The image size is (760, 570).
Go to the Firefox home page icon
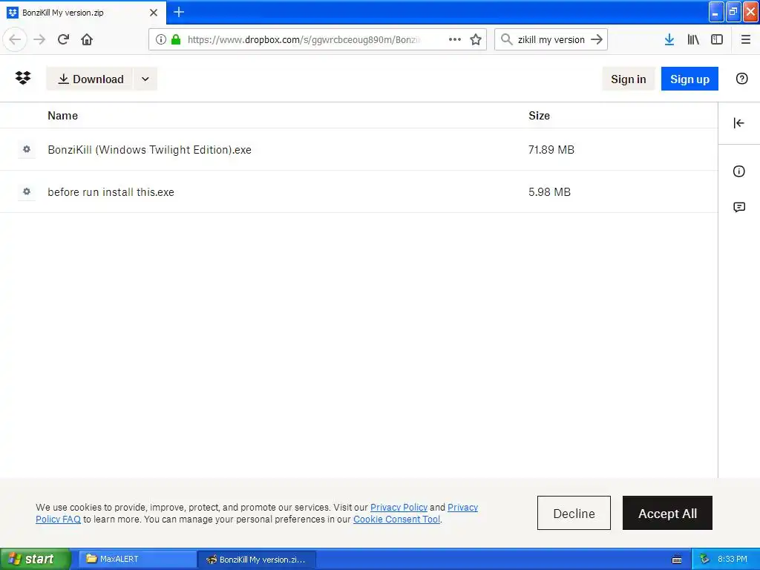87,39
